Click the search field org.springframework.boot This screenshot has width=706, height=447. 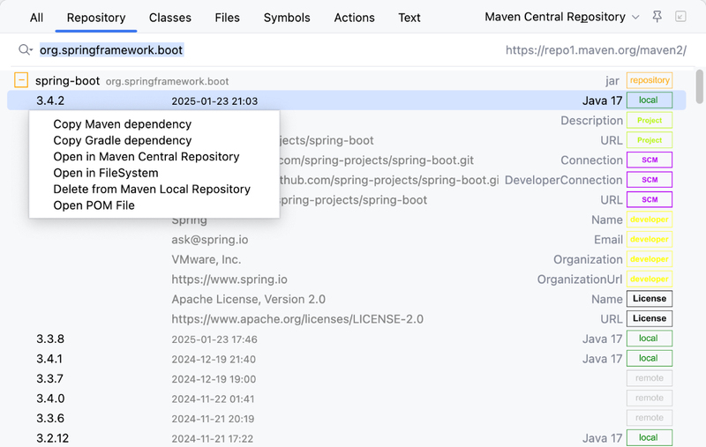[111, 50]
